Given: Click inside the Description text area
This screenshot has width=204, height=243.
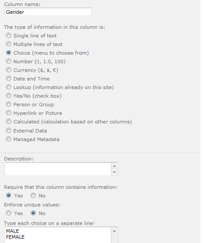Looking at the screenshot, I should [58, 169].
